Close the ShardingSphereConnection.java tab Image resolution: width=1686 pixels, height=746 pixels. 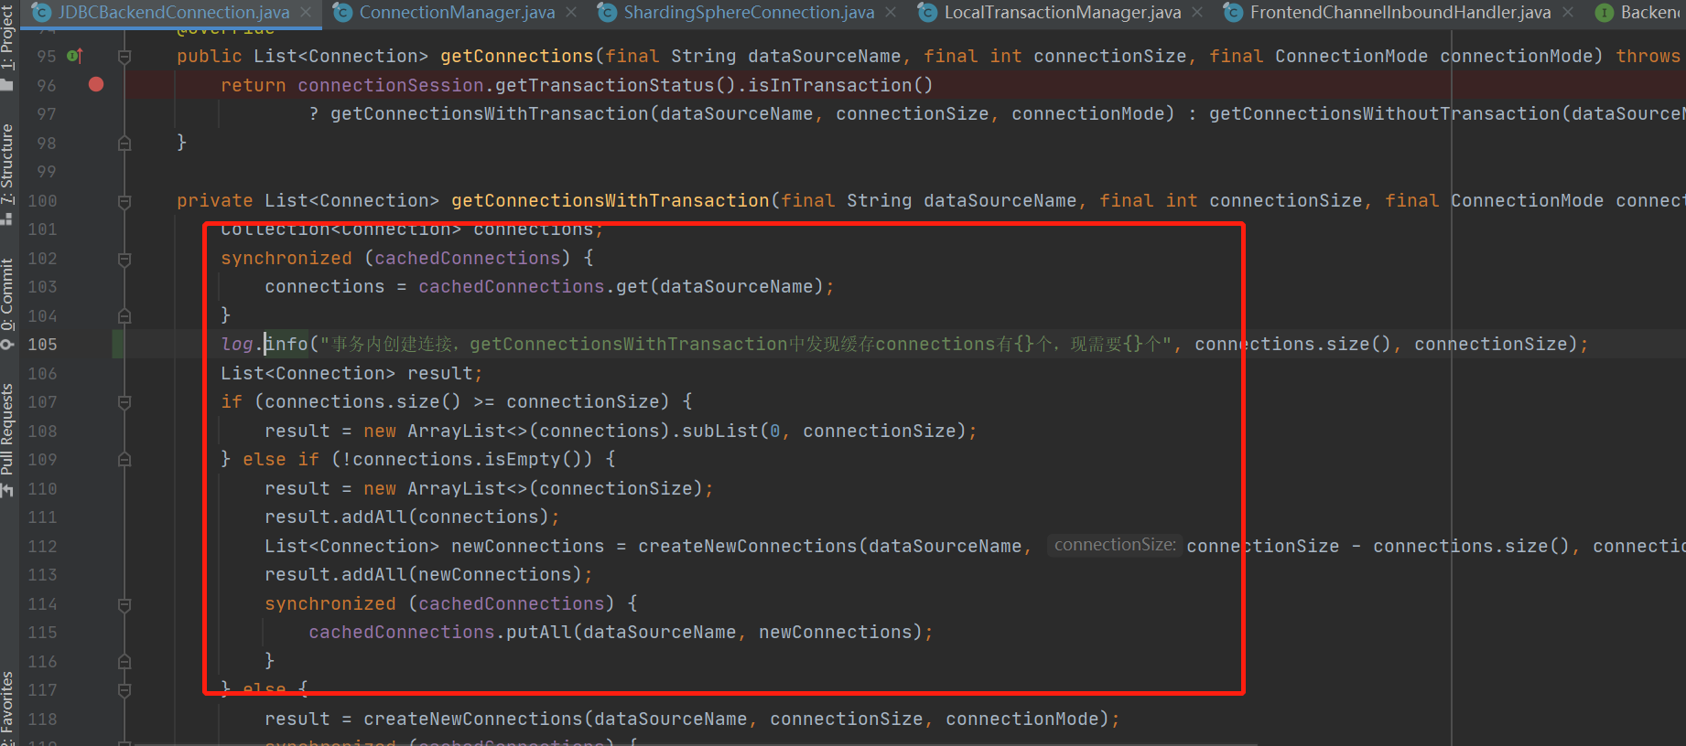click(891, 13)
